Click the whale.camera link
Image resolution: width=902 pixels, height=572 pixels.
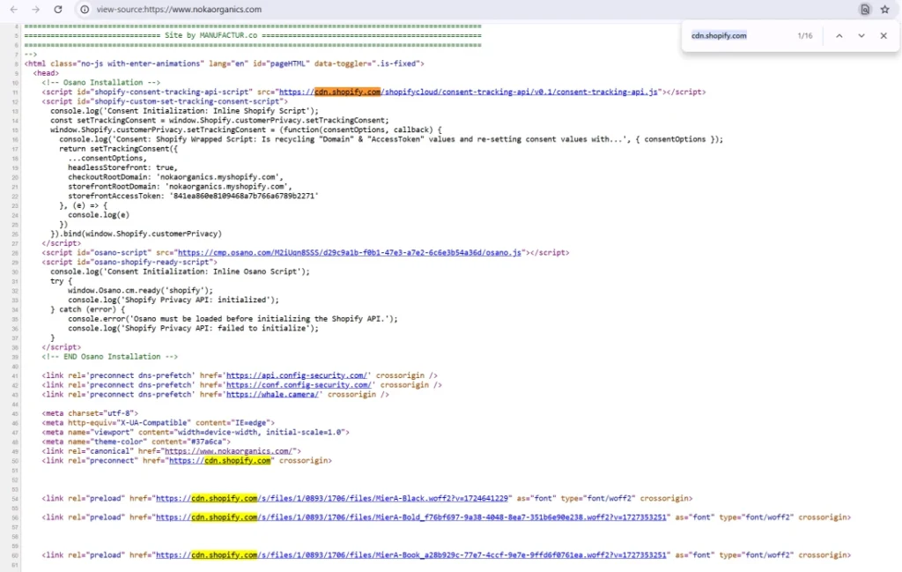[273, 395]
